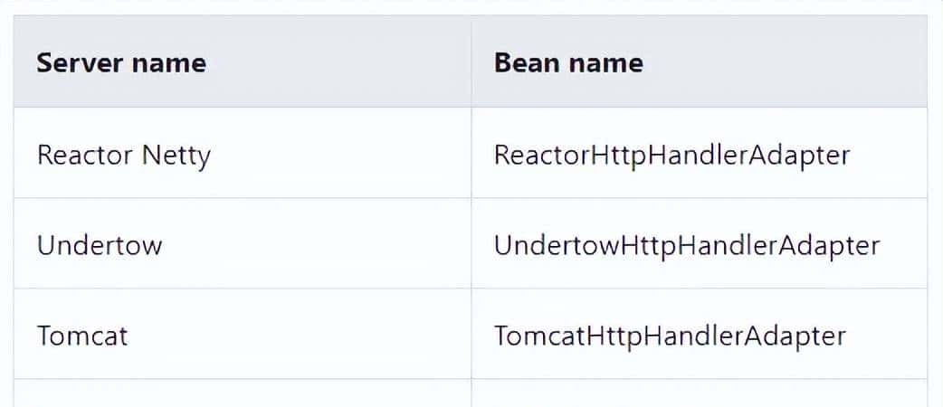The height and width of the screenshot is (407, 943).
Task: Click the border below the Reactor Netty row
Action: click(x=243, y=198)
